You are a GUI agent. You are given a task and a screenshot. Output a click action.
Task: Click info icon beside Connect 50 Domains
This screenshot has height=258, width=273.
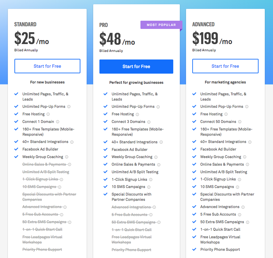pyautogui.click(x=240, y=122)
